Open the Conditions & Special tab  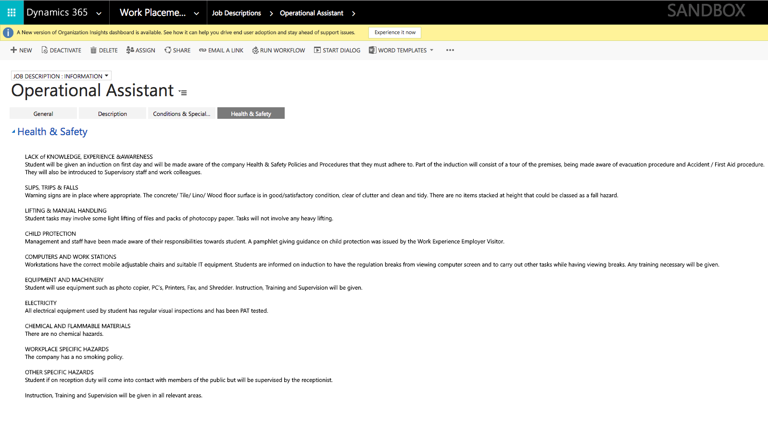tap(181, 114)
